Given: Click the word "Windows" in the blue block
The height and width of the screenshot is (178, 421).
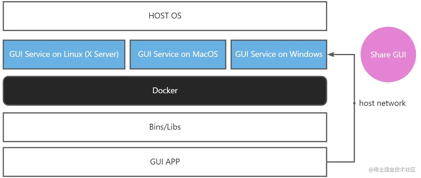Looking at the screenshot, I should tap(306, 54).
